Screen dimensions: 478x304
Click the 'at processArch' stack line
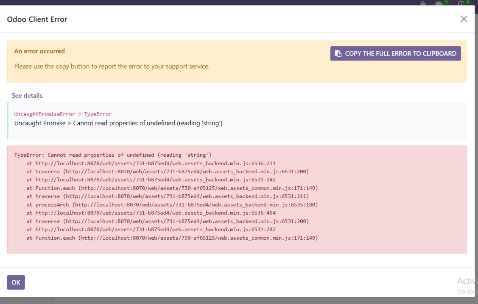(172, 205)
